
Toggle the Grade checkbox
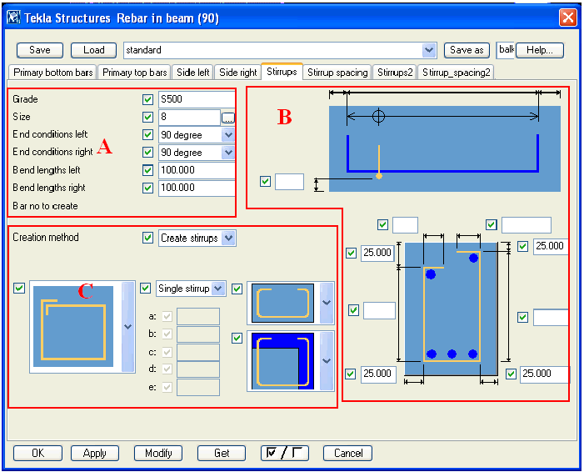coord(148,100)
